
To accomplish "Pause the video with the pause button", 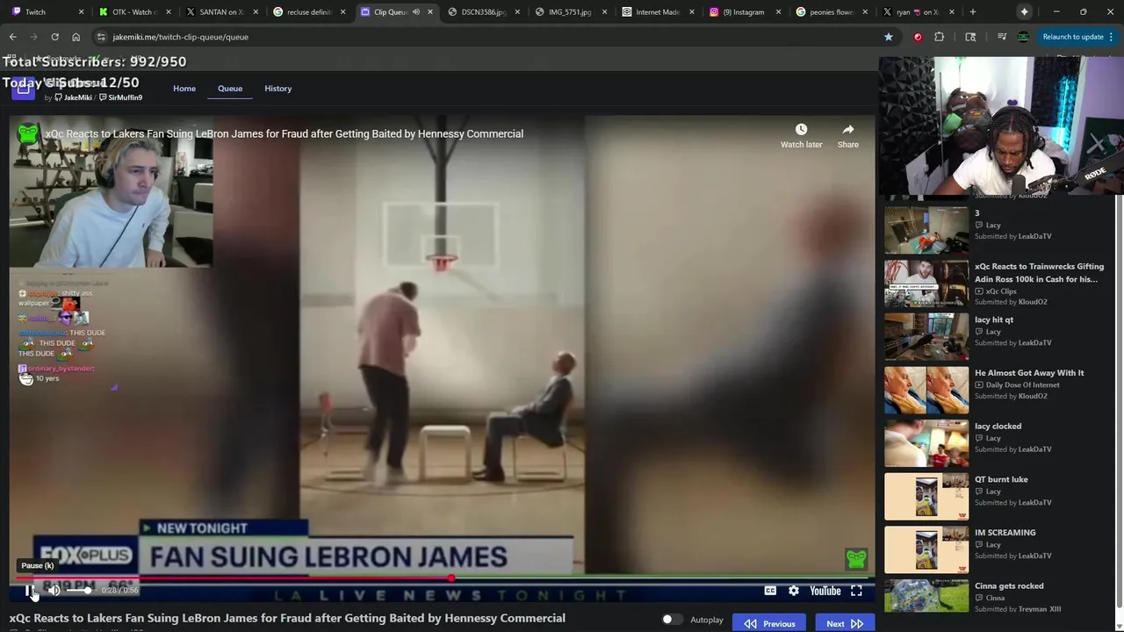I will point(30,591).
